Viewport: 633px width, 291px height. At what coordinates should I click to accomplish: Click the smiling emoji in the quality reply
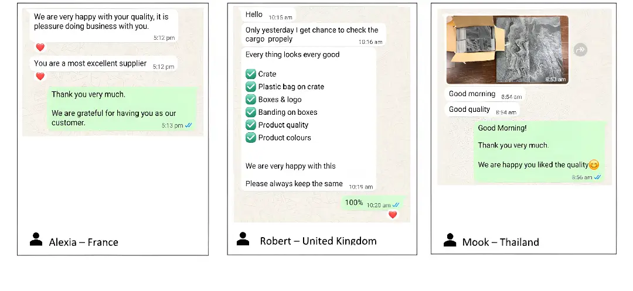594,165
